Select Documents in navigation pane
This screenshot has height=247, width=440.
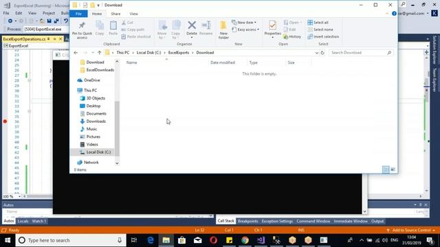[x=93, y=114]
